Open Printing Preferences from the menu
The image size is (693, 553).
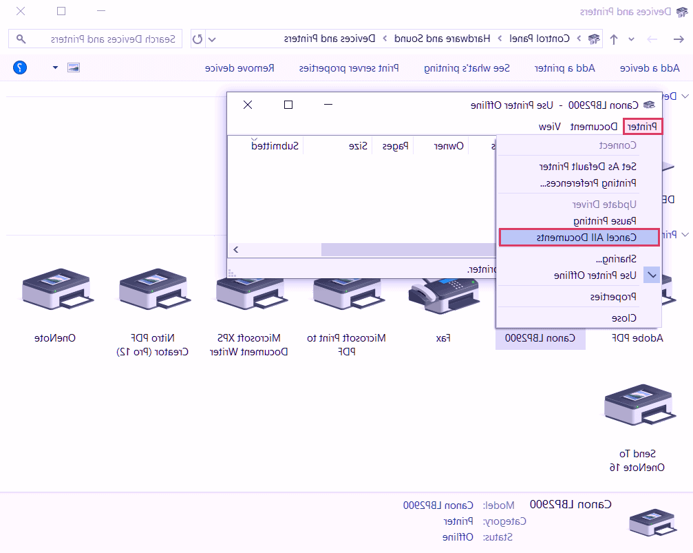tap(588, 182)
